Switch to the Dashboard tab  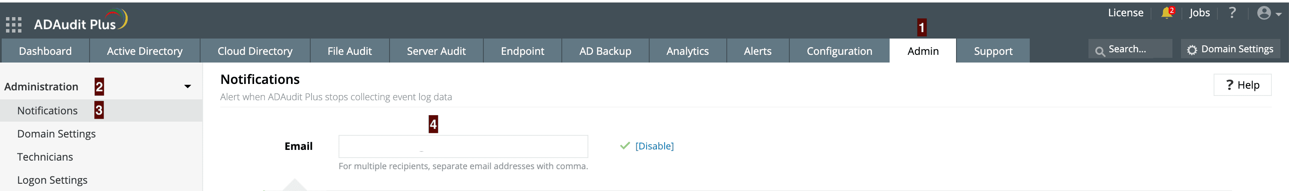[x=45, y=51]
